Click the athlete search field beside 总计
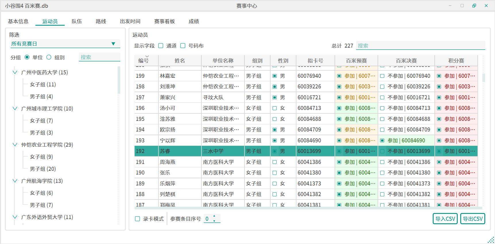Viewport: 495px width, 244px height. pos(420,46)
